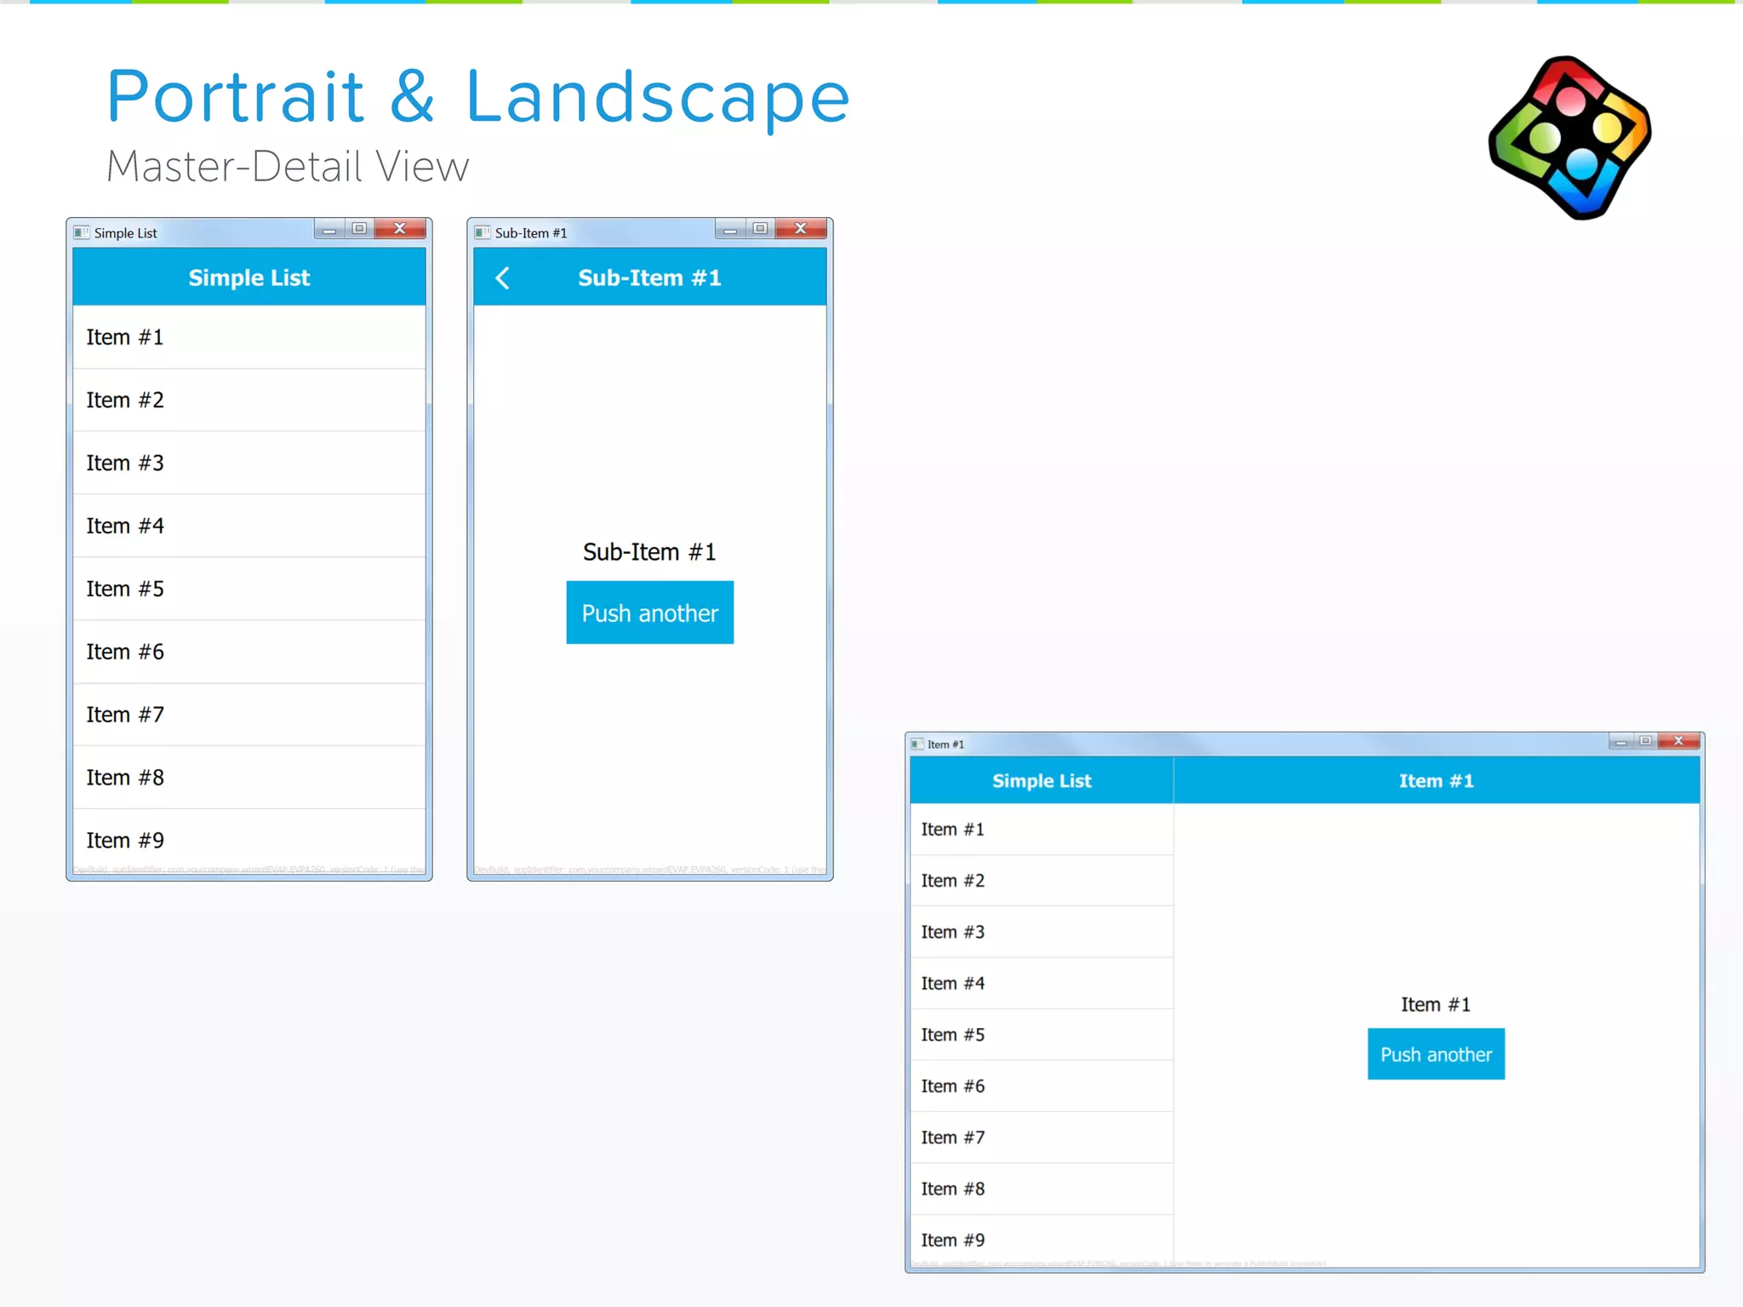Select Item #8 in the portrait Simple List

coord(249,778)
